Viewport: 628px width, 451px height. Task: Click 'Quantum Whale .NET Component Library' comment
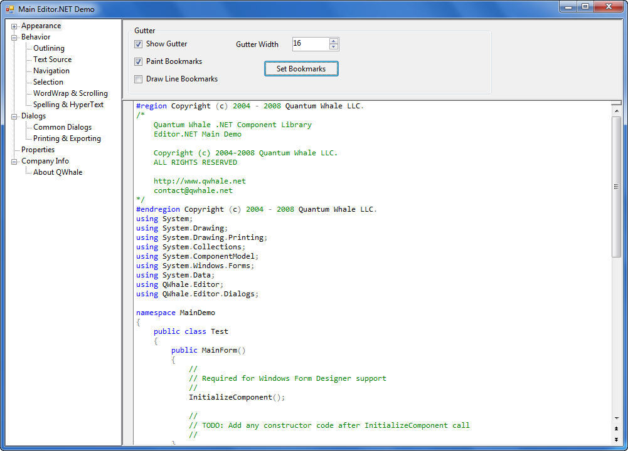point(232,125)
